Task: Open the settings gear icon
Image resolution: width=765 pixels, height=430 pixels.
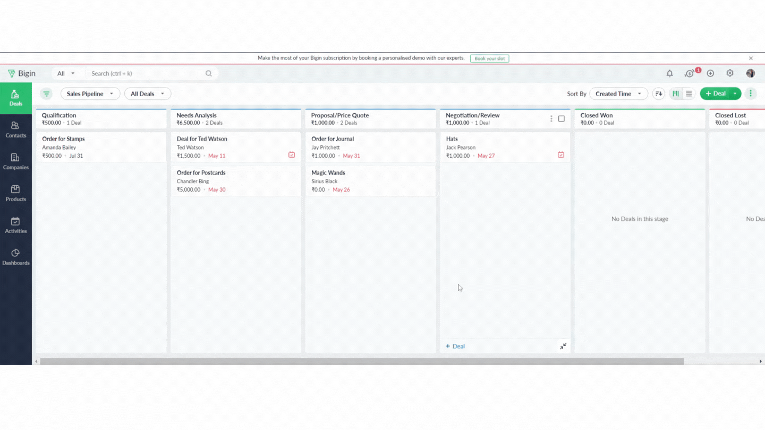Action: click(x=730, y=73)
